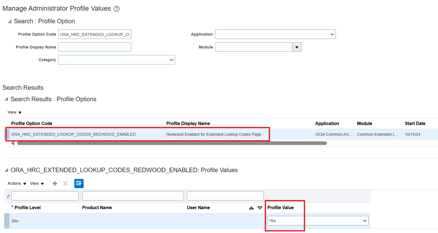This screenshot has width=438, height=233.
Task: Click the Profile Option Code input field
Action: click(x=95, y=34)
